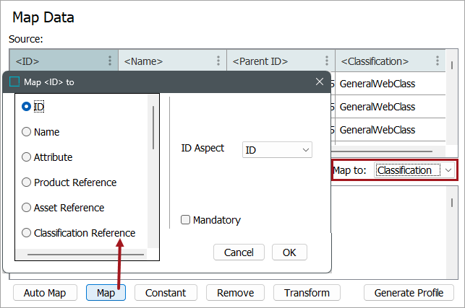Image resolution: width=465 pixels, height=308 pixels.
Task: Click the Generate Profile button
Action: click(409, 293)
